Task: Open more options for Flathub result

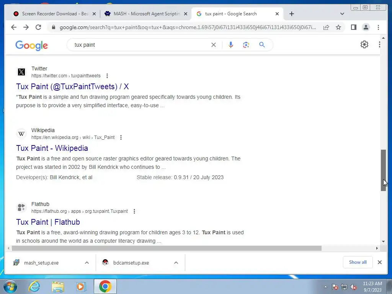Action: (x=134, y=211)
